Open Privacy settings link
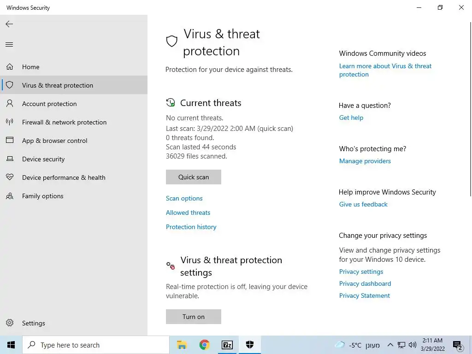 361,271
